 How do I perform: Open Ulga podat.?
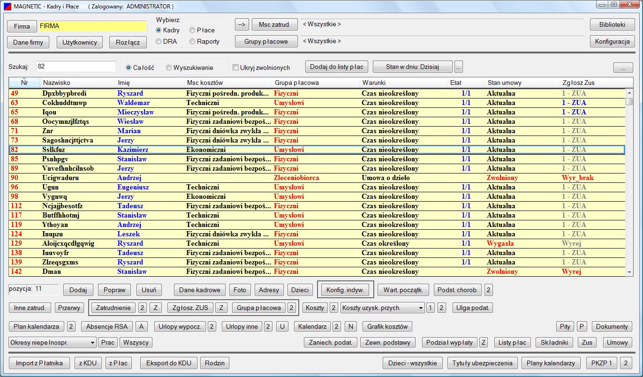(473, 308)
